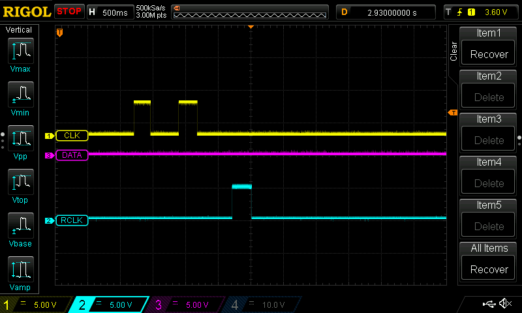Click the horizontal timebase 500ms field
The width and height of the screenshot is (522, 313).
point(110,12)
